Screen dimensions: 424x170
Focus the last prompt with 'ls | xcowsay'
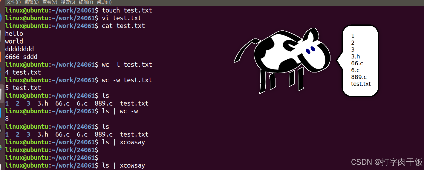[75, 165]
